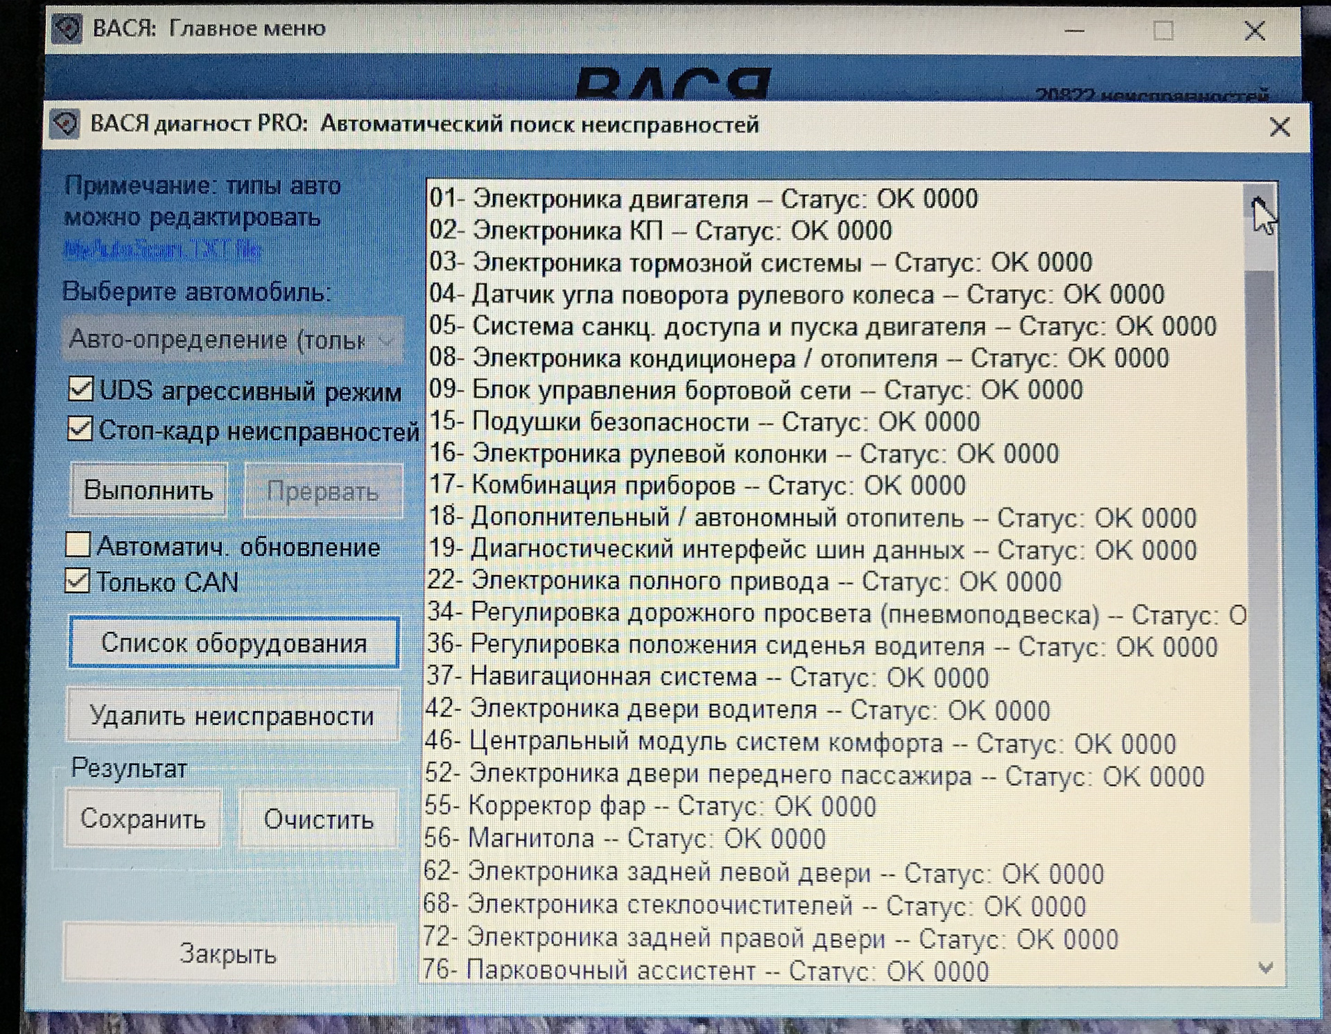This screenshot has height=1034, width=1331.
Task: Select row 02- Электроника КП
Action: pyautogui.click(x=661, y=231)
